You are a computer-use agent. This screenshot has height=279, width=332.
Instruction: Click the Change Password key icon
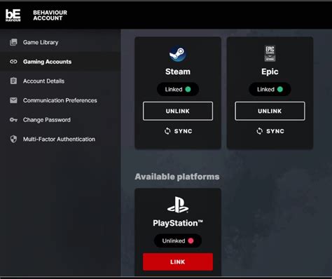pos(13,120)
